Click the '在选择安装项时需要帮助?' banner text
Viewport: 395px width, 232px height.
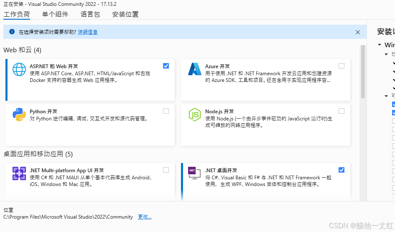click(x=48, y=32)
